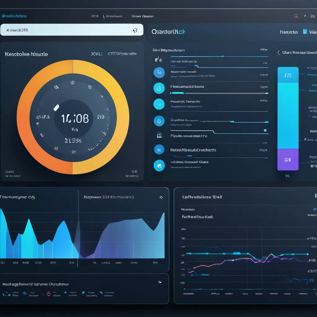Click the icon at right end of search field

click(x=135, y=31)
